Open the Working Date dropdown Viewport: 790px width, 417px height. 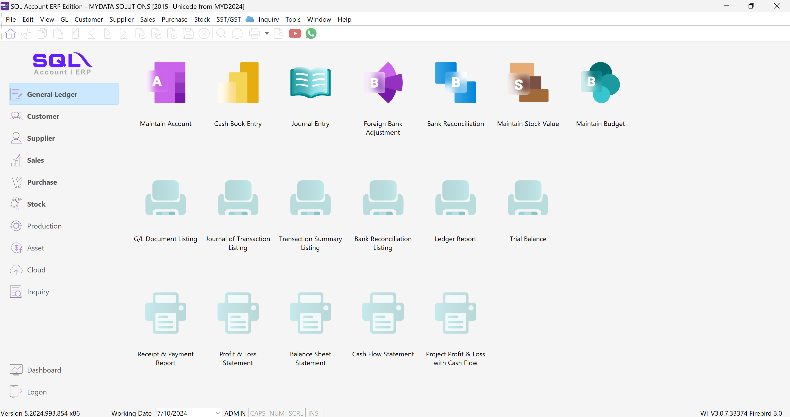(218, 413)
